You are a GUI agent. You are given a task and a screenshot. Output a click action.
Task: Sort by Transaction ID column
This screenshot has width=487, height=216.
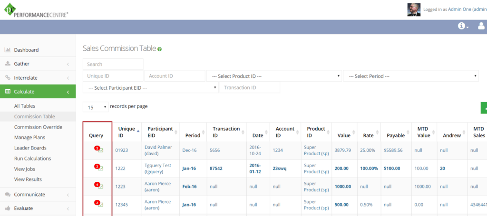point(243,132)
